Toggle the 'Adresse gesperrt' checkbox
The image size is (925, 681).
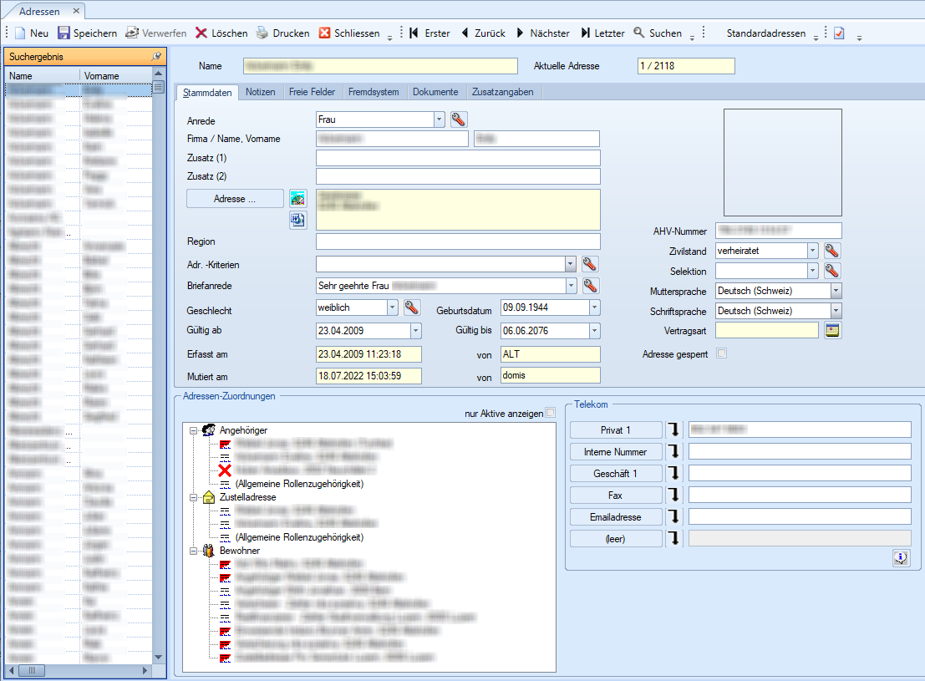(x=722, y=353)
